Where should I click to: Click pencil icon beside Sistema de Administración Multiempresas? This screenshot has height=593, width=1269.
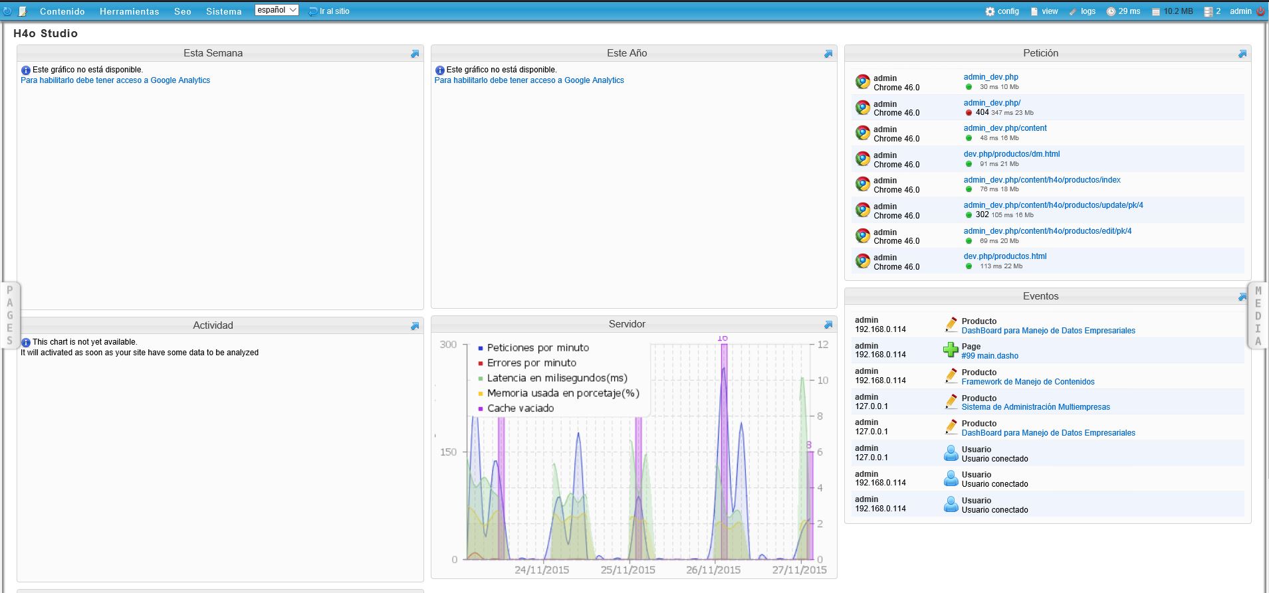951,402
